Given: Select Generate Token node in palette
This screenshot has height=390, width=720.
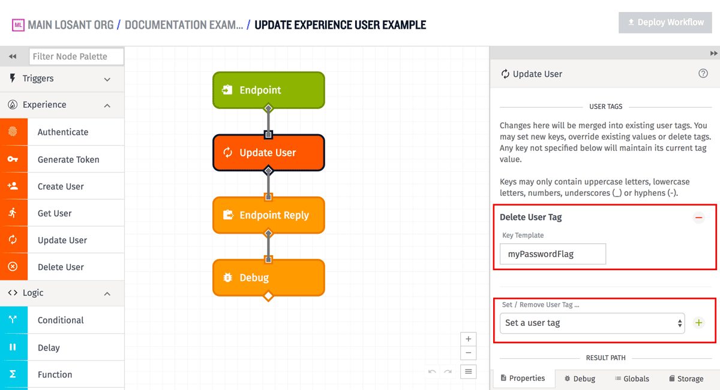Looking at the screenshot, I should click(62, 159).
